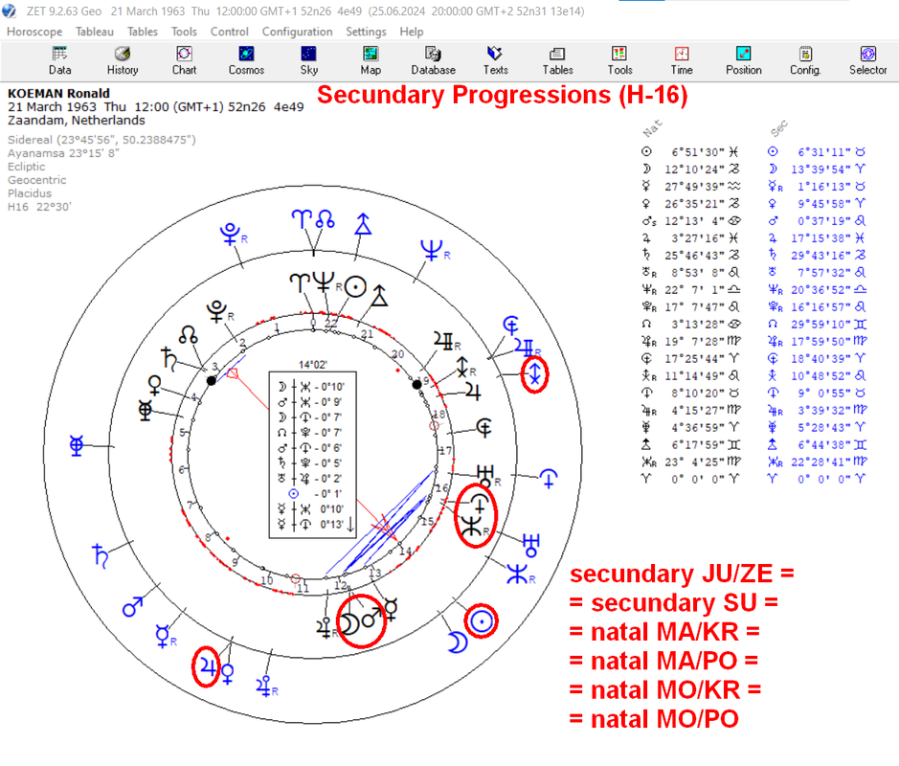Image resolution: width=899 pixels, height=766 pixels.
Task: Open the Settings menu
Action: [x=366, y=32]
